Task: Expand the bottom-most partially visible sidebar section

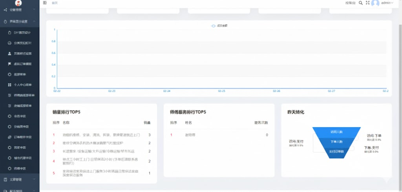Action: (x=20, y=190)
